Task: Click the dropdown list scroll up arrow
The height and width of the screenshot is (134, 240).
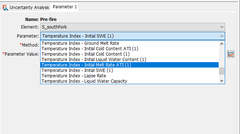Action: point(222,44)
